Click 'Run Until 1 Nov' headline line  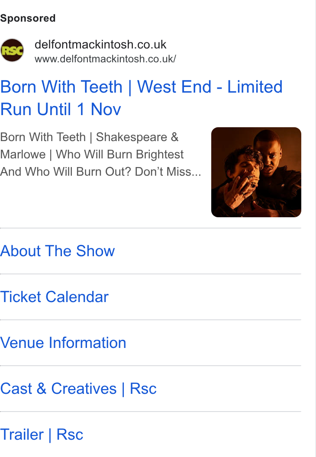click(x=61, y=109)
